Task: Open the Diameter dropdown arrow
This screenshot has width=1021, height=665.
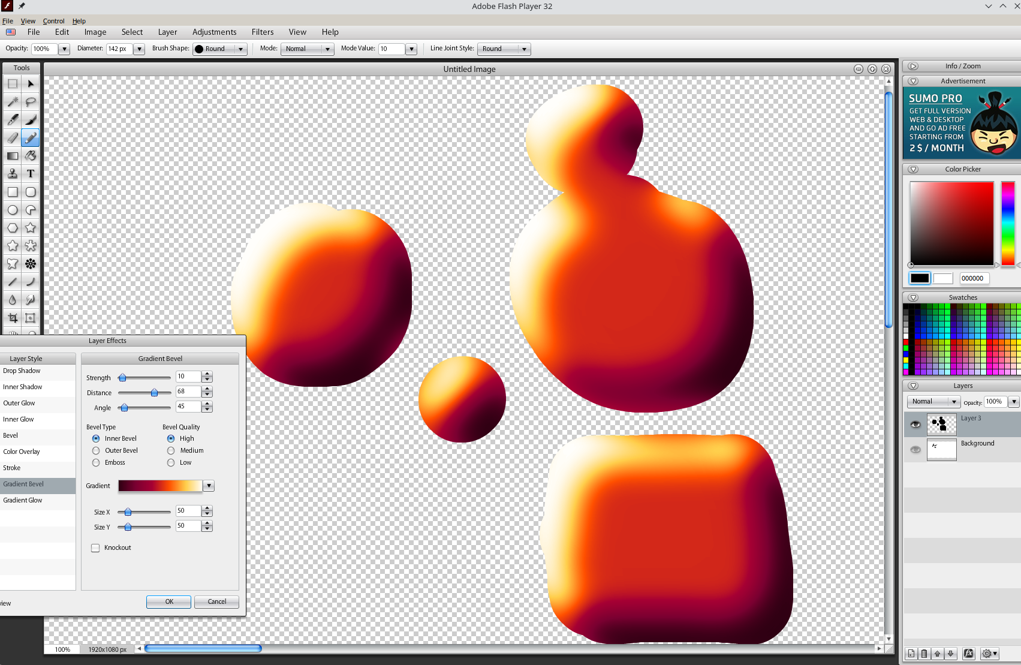Action: pyautogui.click(x=139, y=49)
